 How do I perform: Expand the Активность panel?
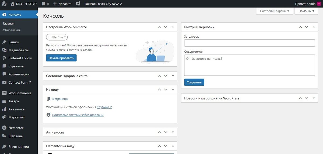[173, 132]
